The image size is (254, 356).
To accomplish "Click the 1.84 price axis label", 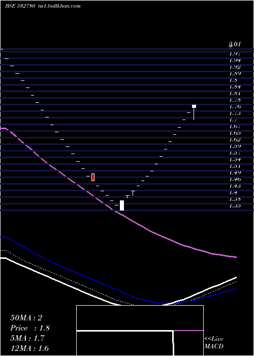I will [235, 87].
